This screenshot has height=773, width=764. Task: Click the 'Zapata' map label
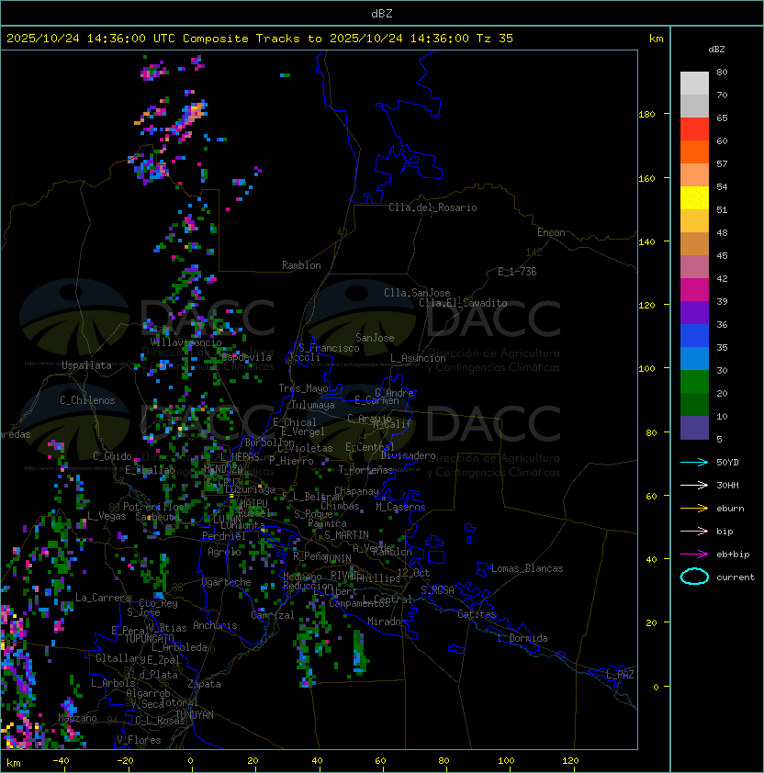[204, 684]
